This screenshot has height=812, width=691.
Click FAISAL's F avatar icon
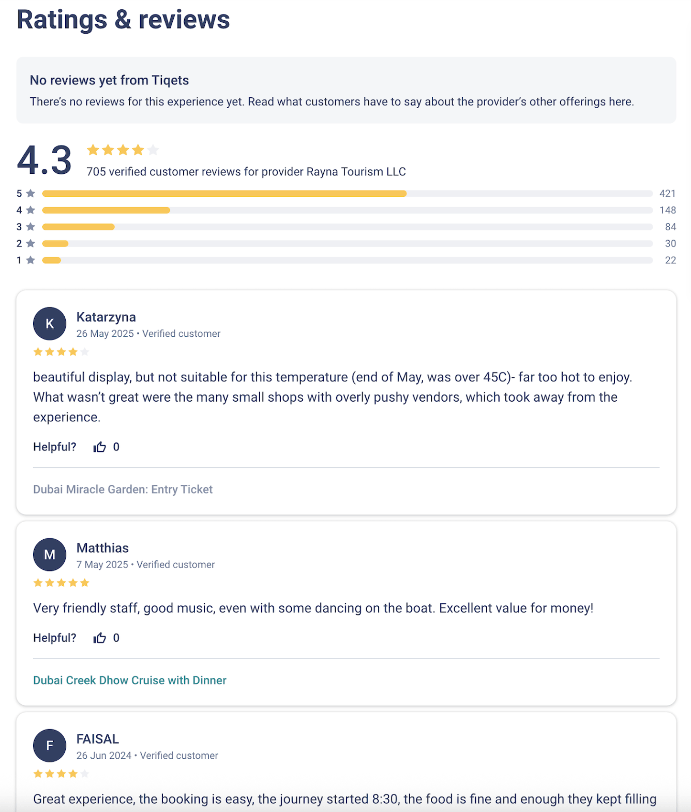pos(50,746)
